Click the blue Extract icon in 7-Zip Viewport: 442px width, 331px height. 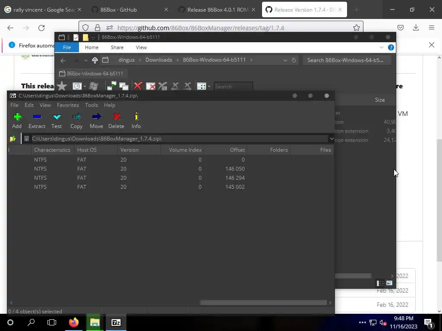pyautogui.click(x=37, y=116)
